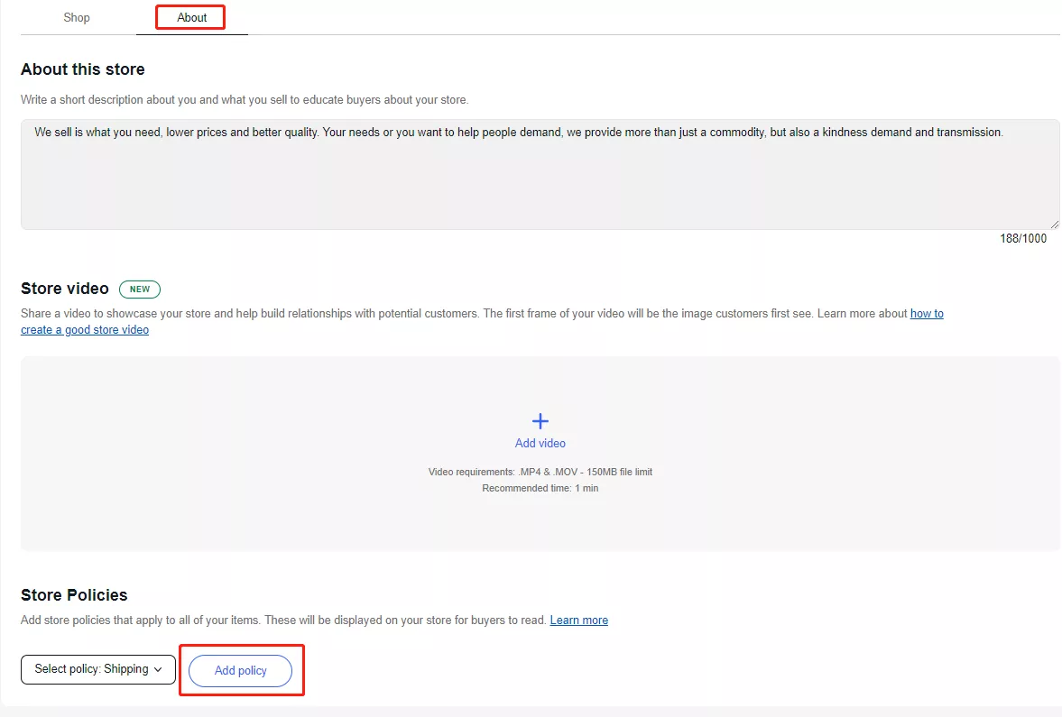Click the About this store heading
1062x717 pixels.
pyautogui.click(x=83, y=69)
